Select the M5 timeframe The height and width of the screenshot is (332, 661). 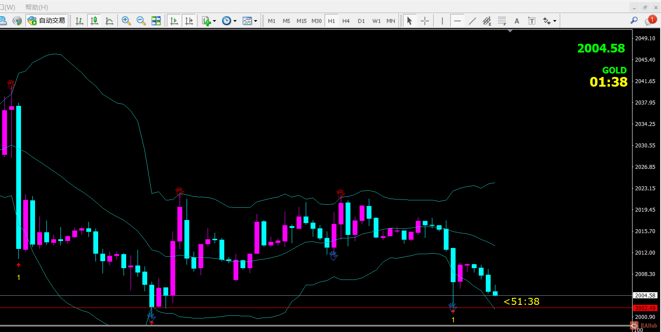point(286,21)
